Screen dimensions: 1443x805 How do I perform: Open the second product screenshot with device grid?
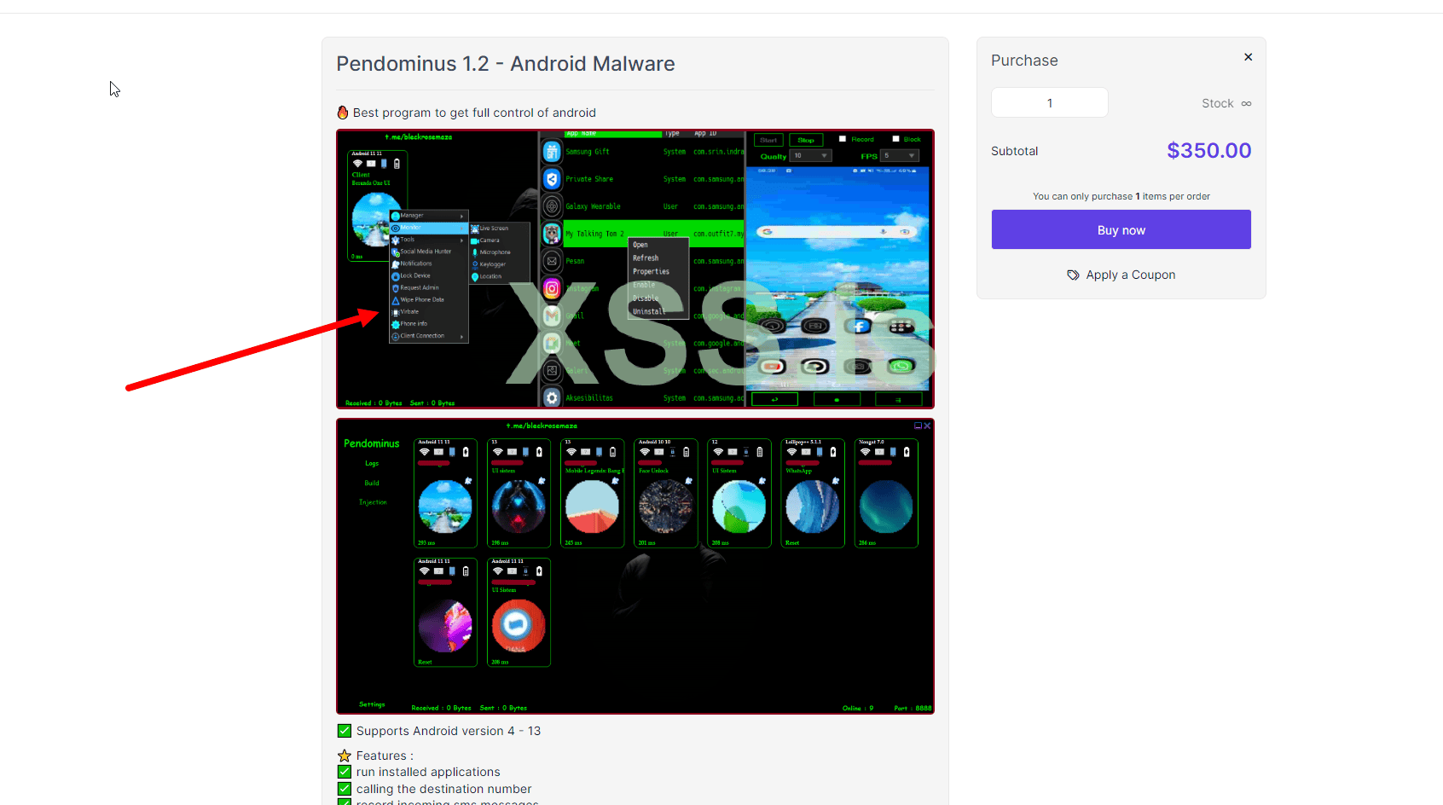(635, 566)
